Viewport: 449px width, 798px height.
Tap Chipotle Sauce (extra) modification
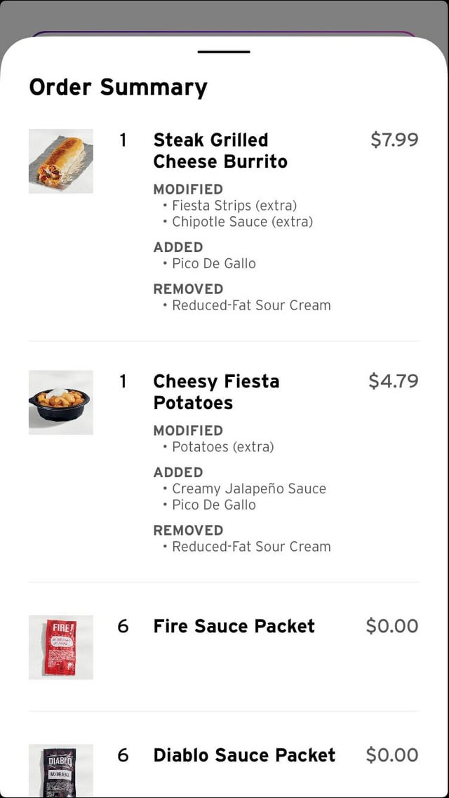click(x=242, y=222)
